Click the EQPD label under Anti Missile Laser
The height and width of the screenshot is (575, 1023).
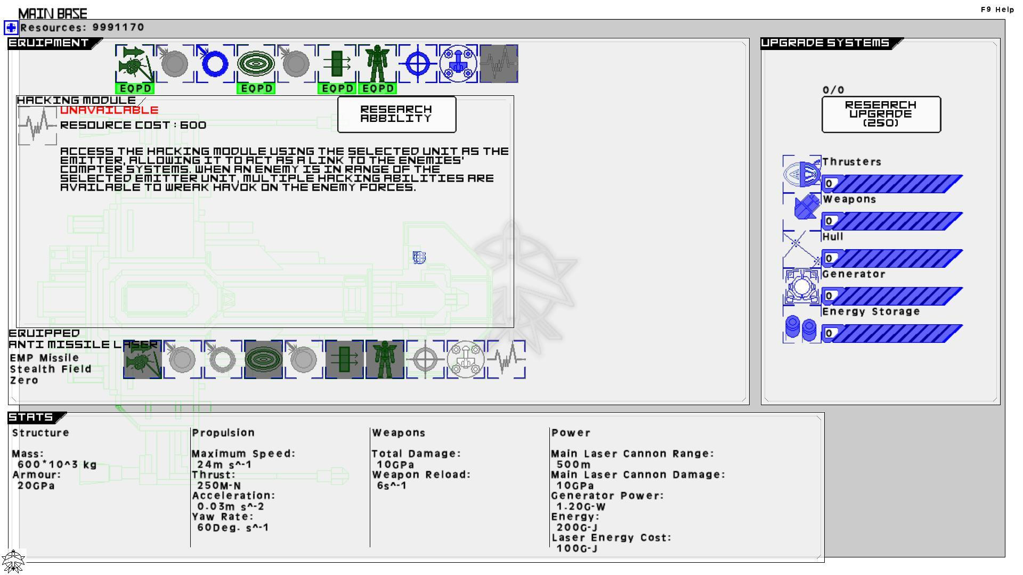(x=135, y=88)
